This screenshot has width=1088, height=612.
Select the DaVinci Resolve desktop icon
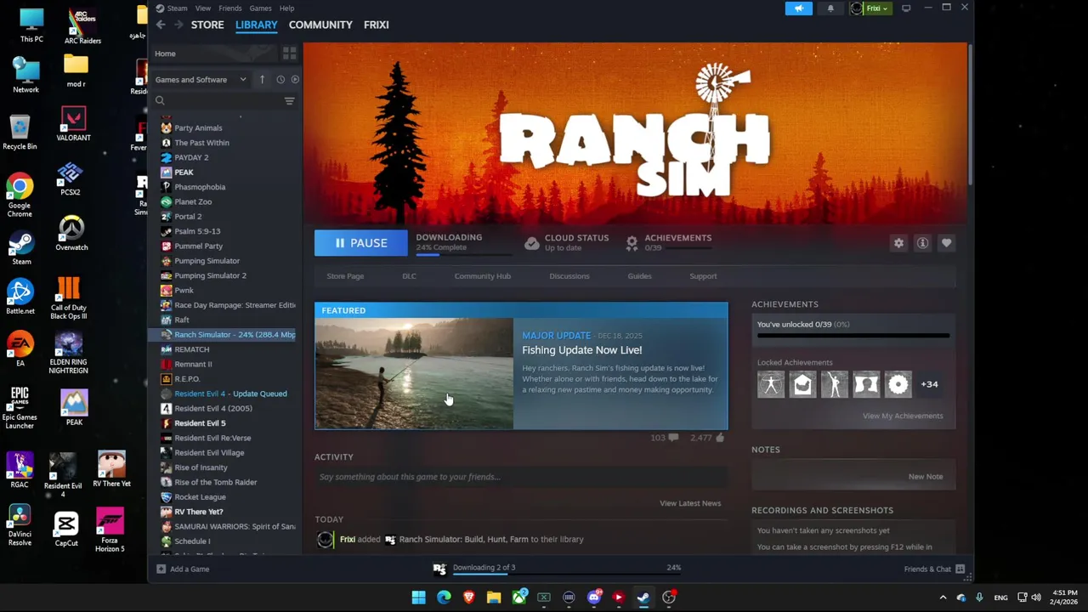pos(20,525)
